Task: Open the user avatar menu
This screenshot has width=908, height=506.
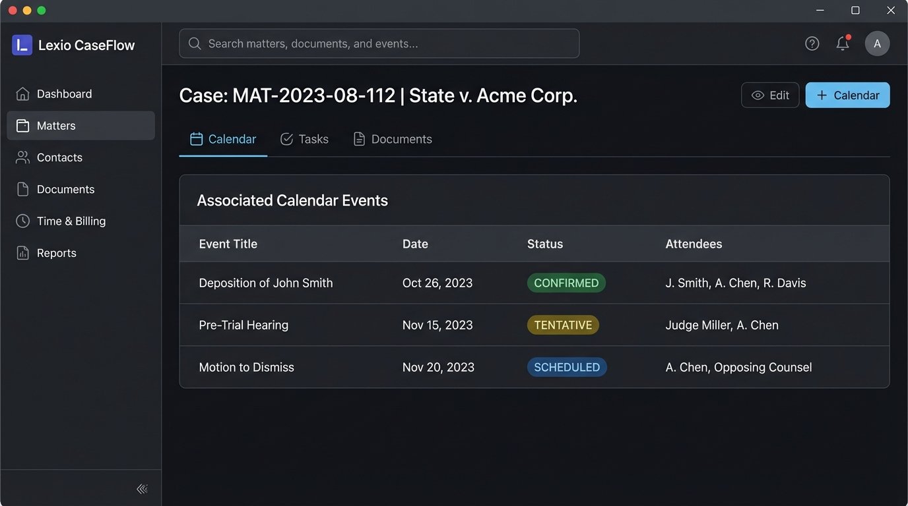Action: pos(877,43)
